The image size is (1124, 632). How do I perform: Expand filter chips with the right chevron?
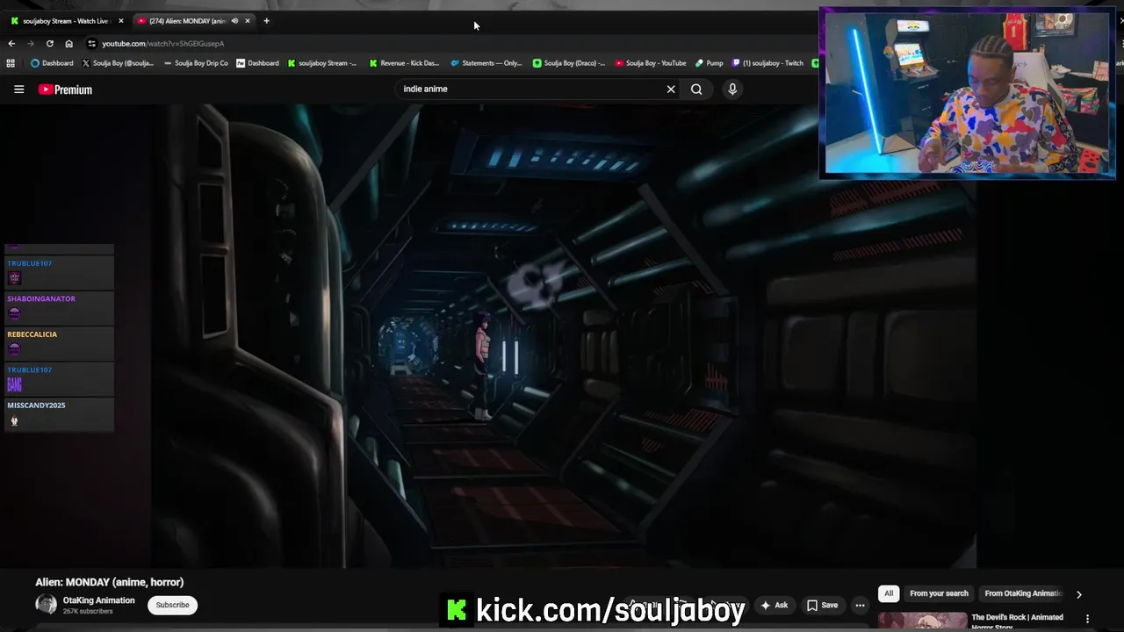point(1078,594)
